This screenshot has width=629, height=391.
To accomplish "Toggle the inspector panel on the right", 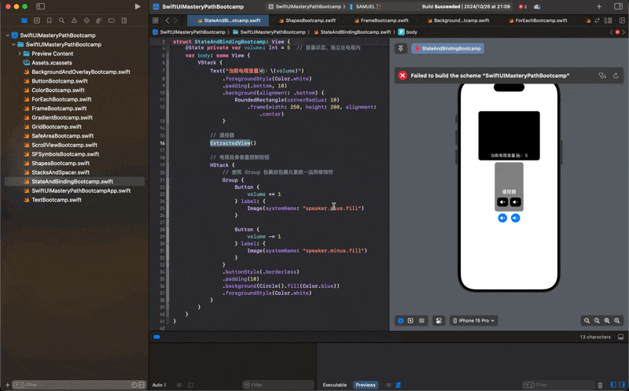I will tap(618, 6).
